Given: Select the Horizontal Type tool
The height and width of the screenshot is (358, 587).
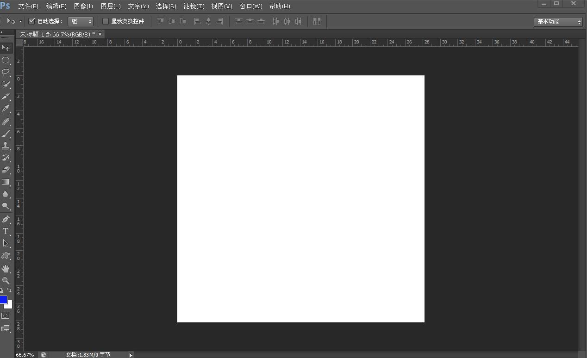Looking at the screenshot, I should click(6, 231).
